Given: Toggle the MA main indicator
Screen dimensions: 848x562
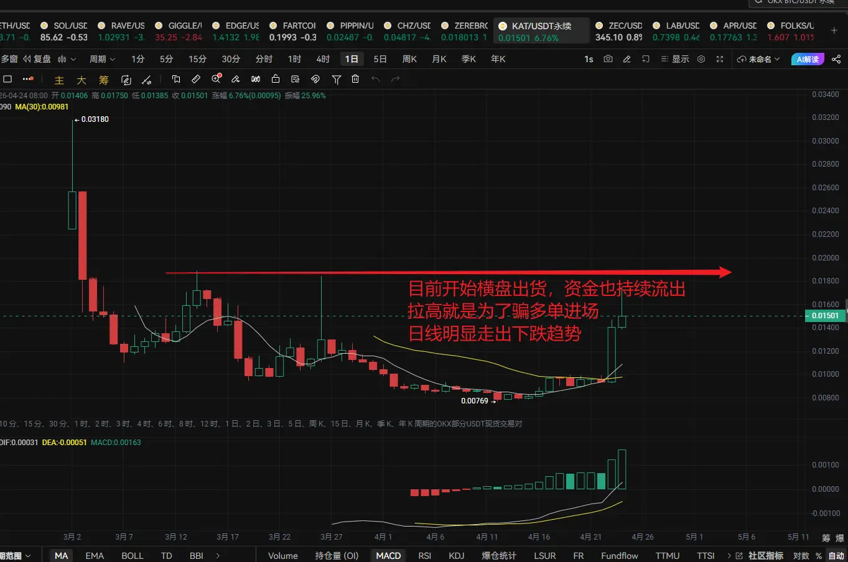Looking at the screenshot, I should point(61,556).
